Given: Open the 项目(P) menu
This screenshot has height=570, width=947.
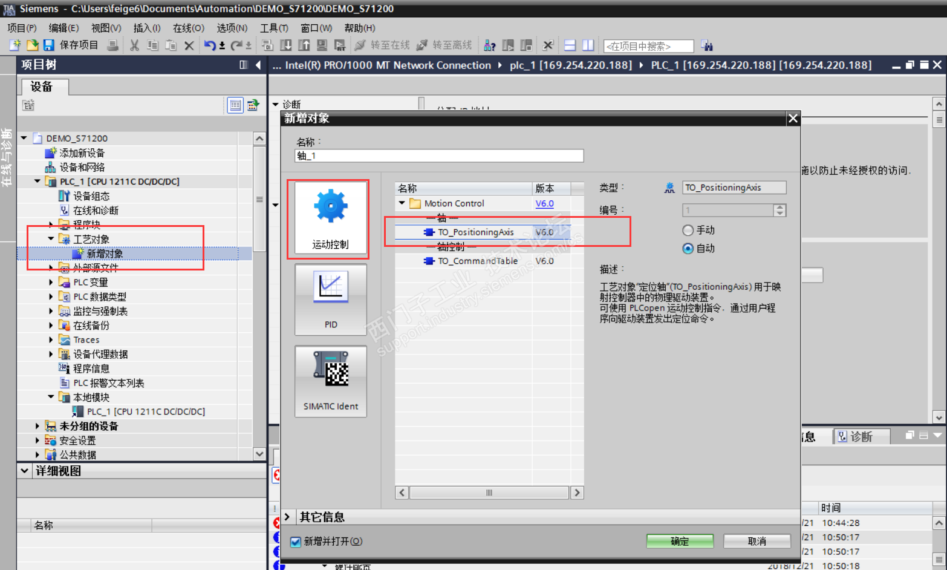Looking at the screenshot, I should (x=22, y=28).
